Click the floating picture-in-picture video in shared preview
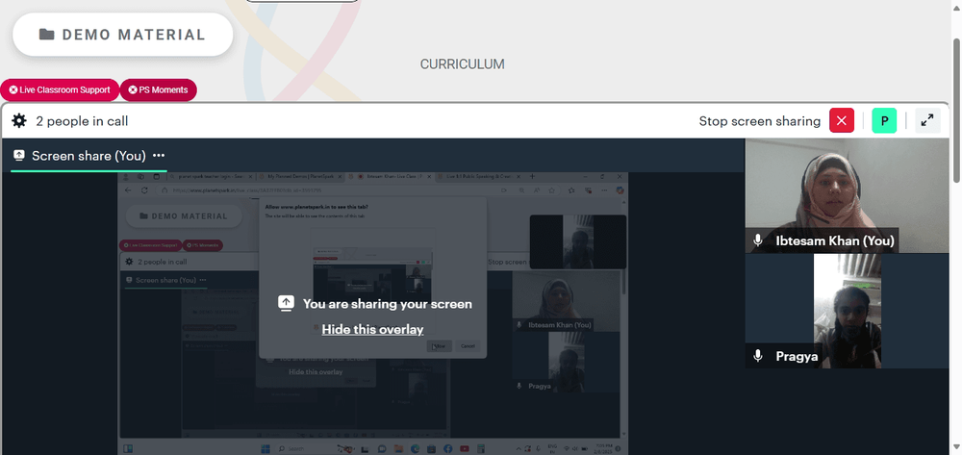This screenshot has width=962, height=455. pyautogui.click(x=578, y=241)
